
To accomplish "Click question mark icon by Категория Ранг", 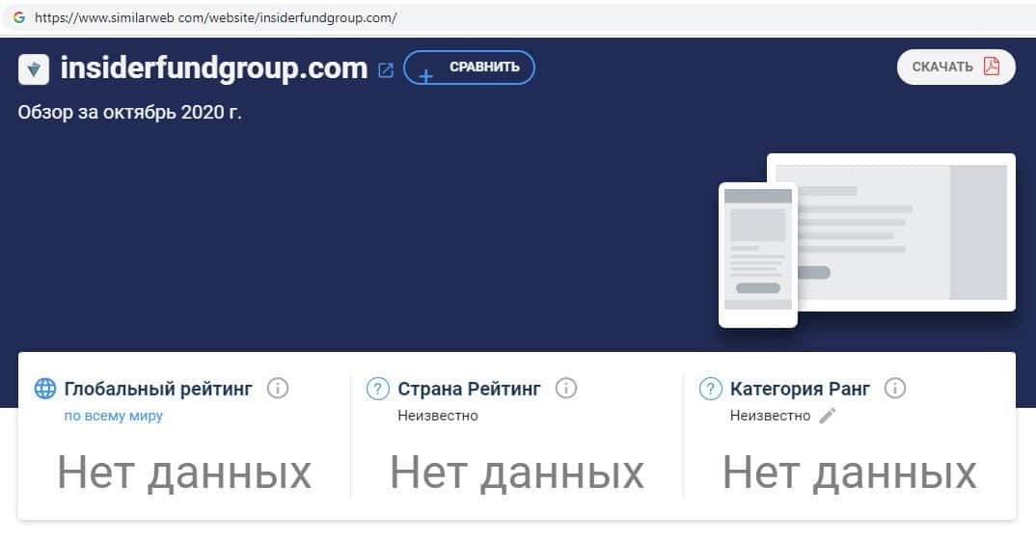I will tap(710, 389).
